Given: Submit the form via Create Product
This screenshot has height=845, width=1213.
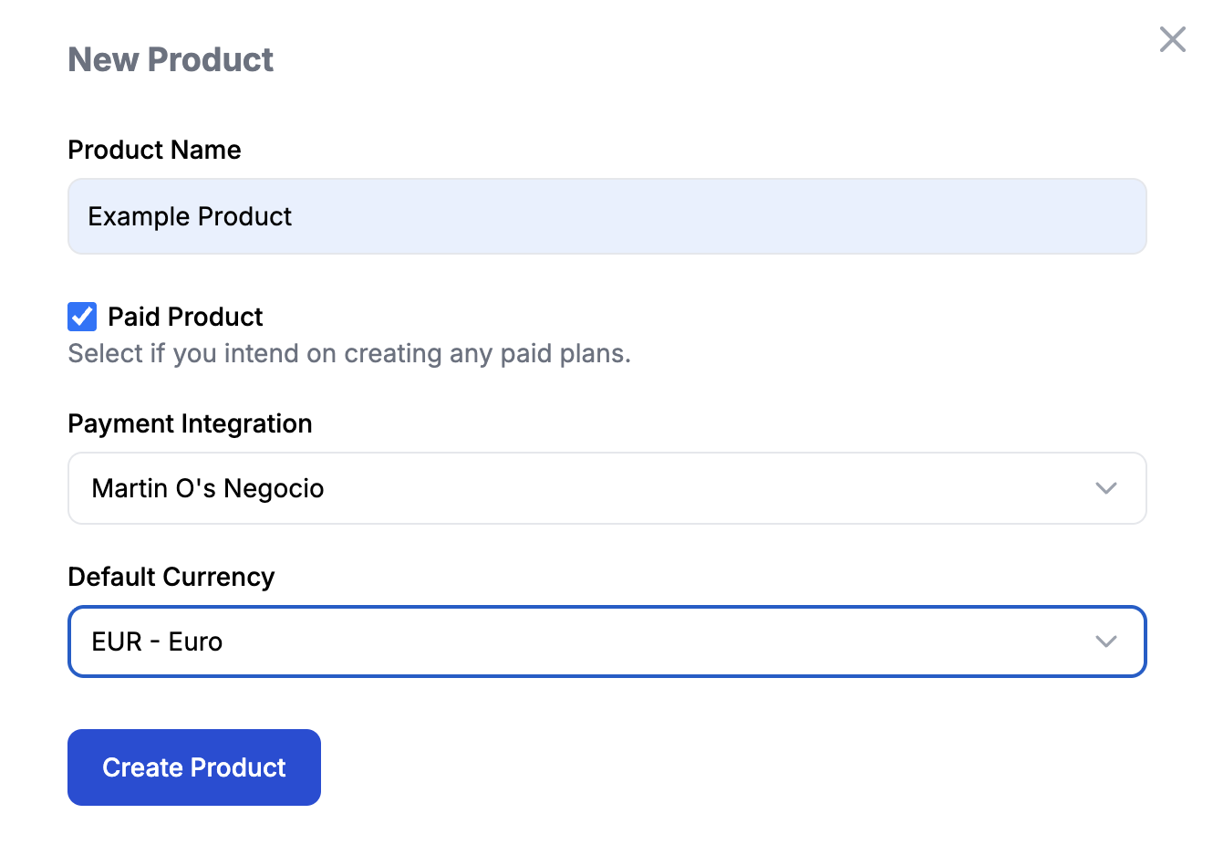Looking at the screenshot, I should point(194,767).
